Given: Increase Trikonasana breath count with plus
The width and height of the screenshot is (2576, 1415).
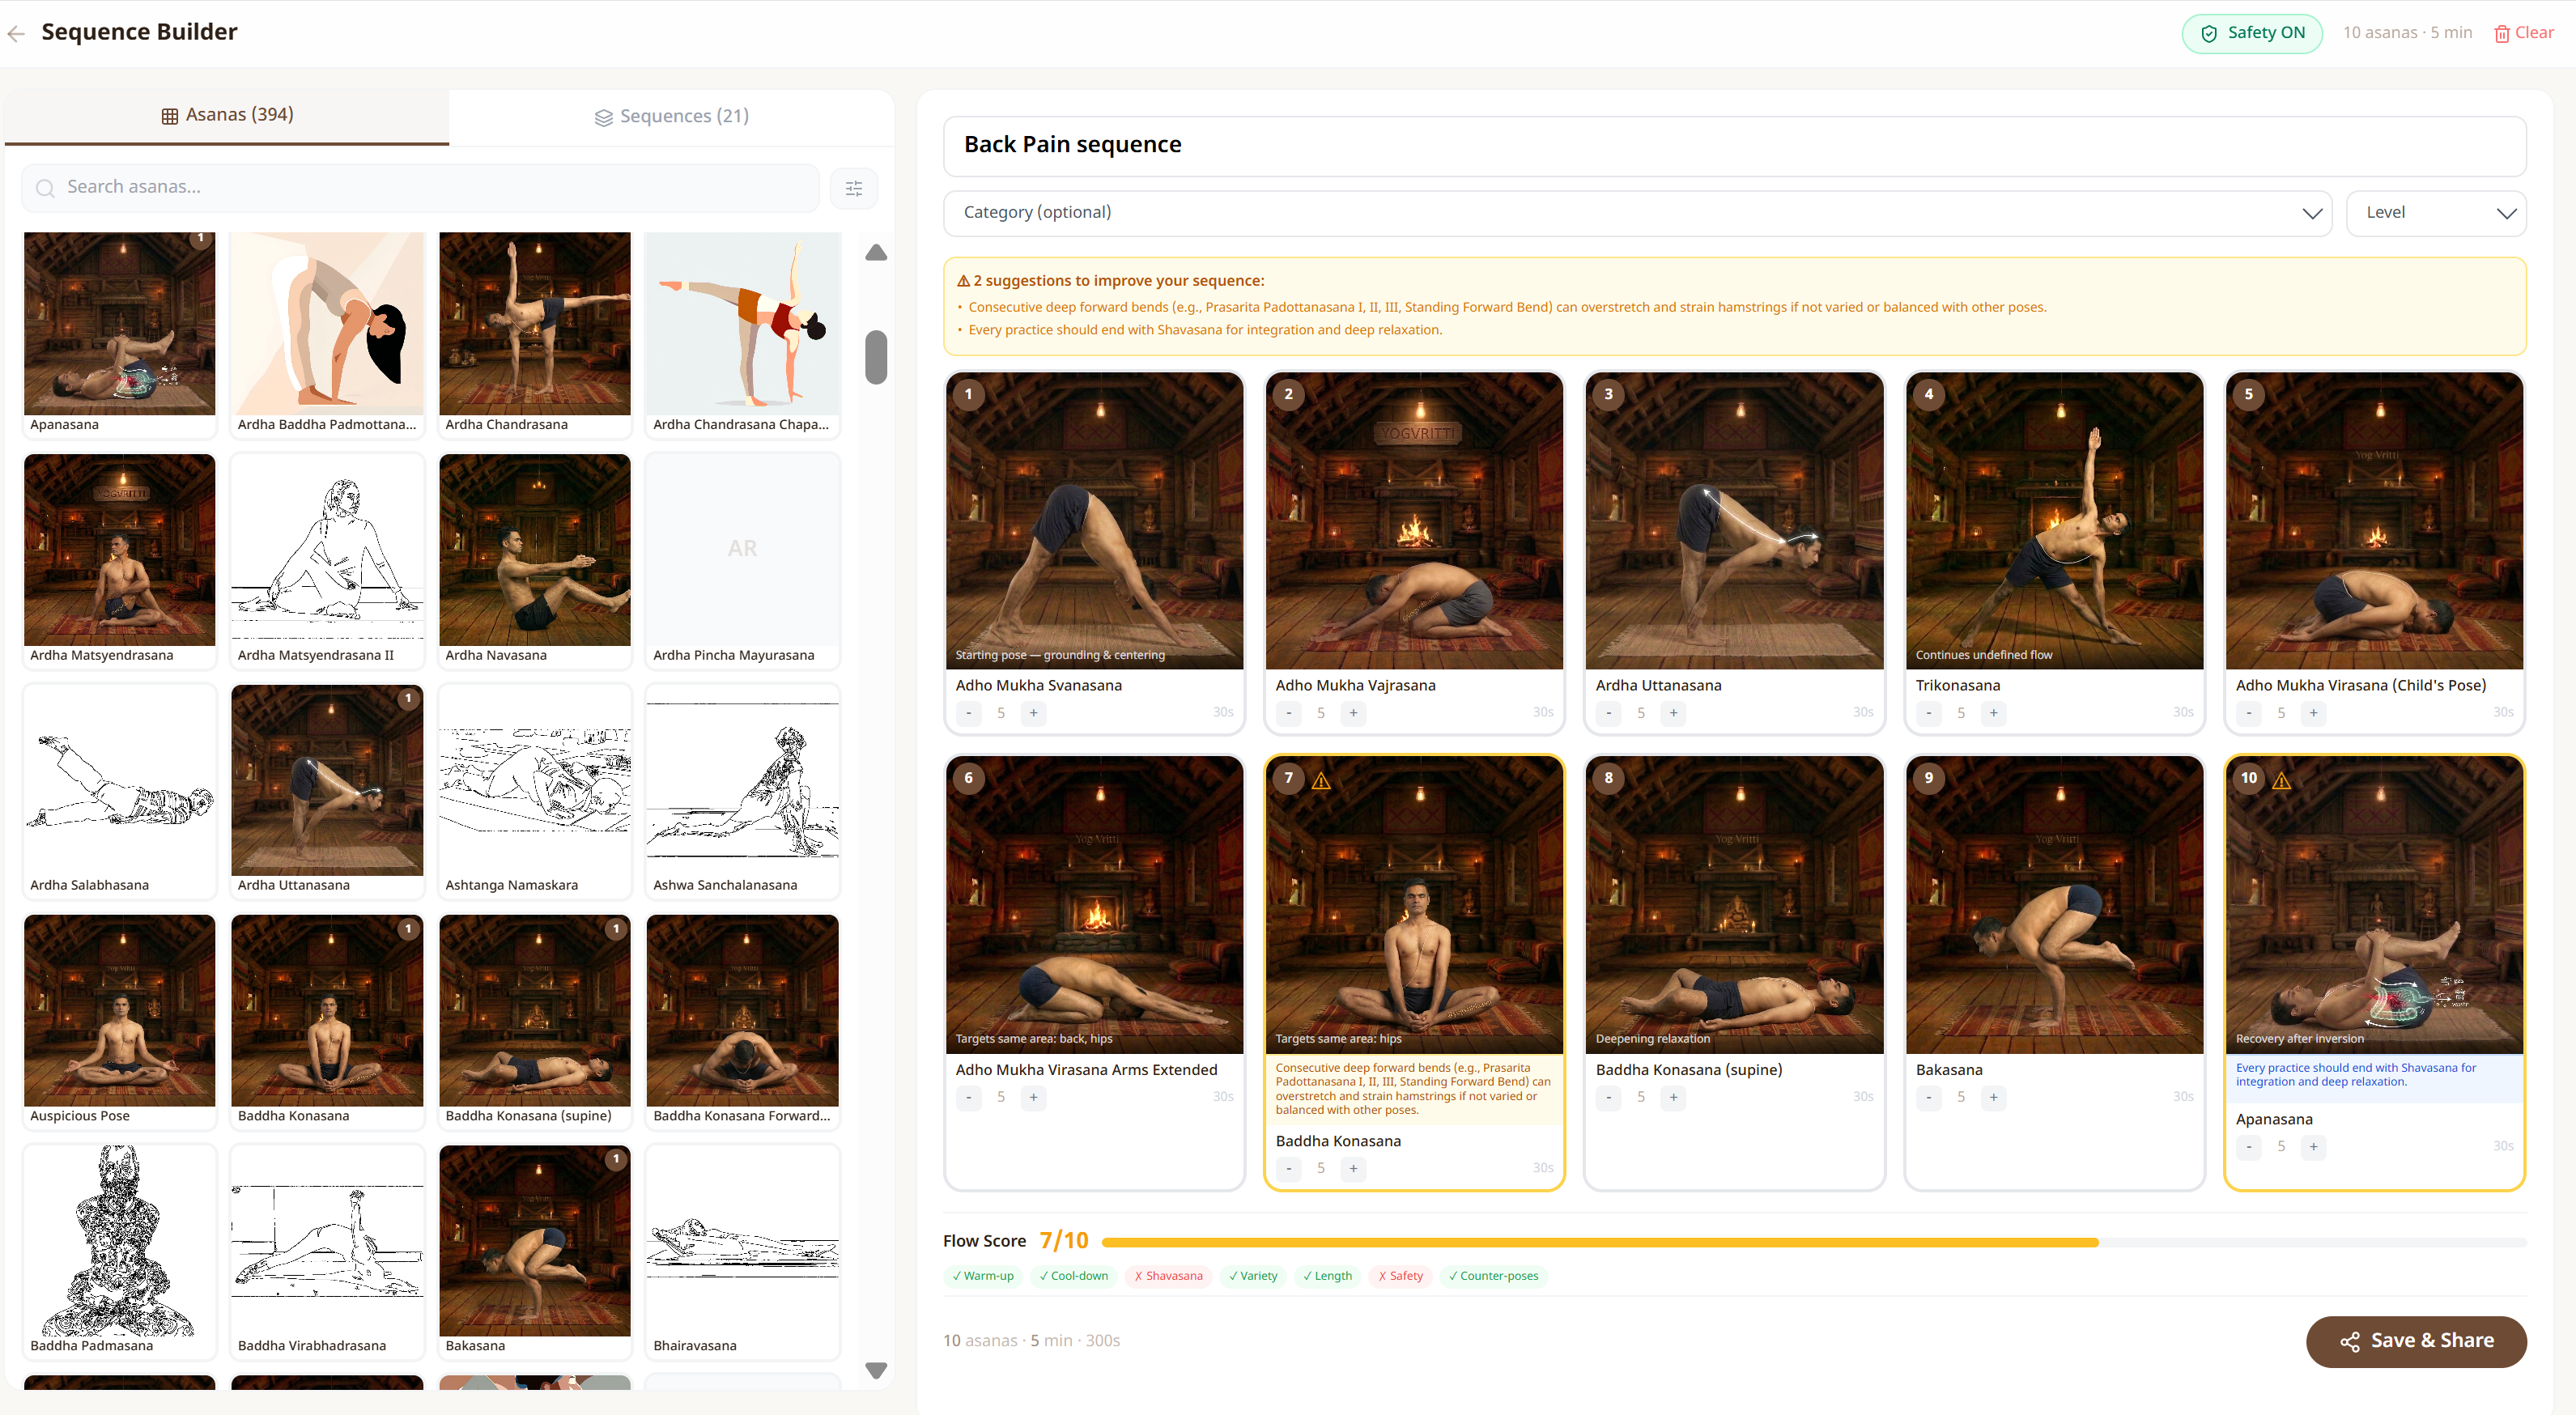Looking at the screenshot, I should (1993, 713).
